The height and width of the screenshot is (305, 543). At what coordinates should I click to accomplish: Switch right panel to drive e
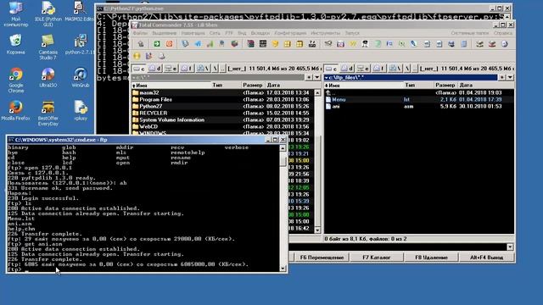(x=363, y=69)
